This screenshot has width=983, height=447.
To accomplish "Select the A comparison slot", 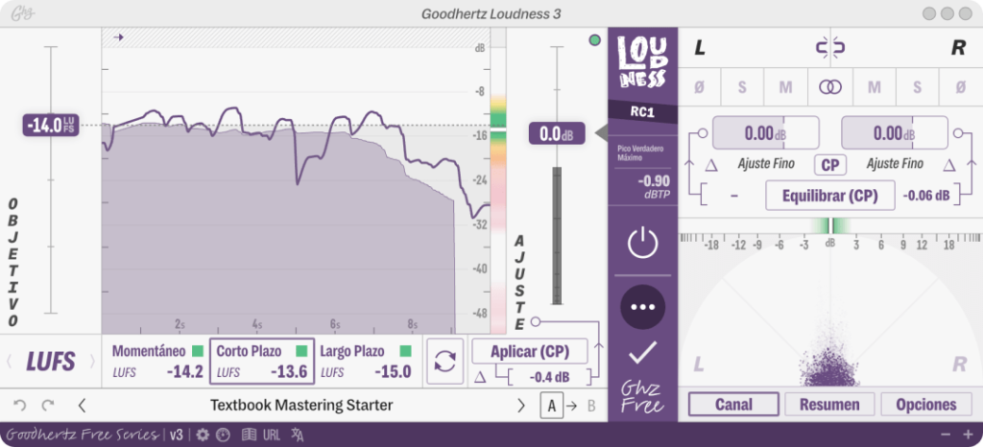I will tap(552, 406).
